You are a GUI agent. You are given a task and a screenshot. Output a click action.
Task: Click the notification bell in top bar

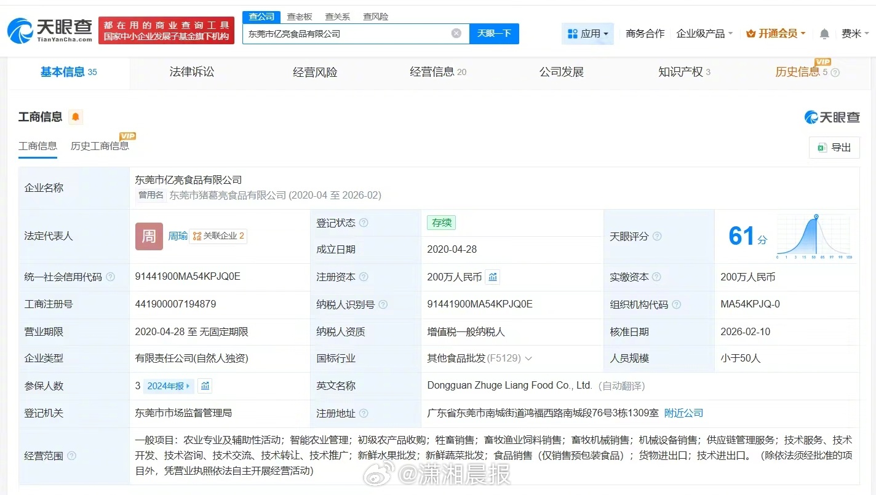pos(824,34)
